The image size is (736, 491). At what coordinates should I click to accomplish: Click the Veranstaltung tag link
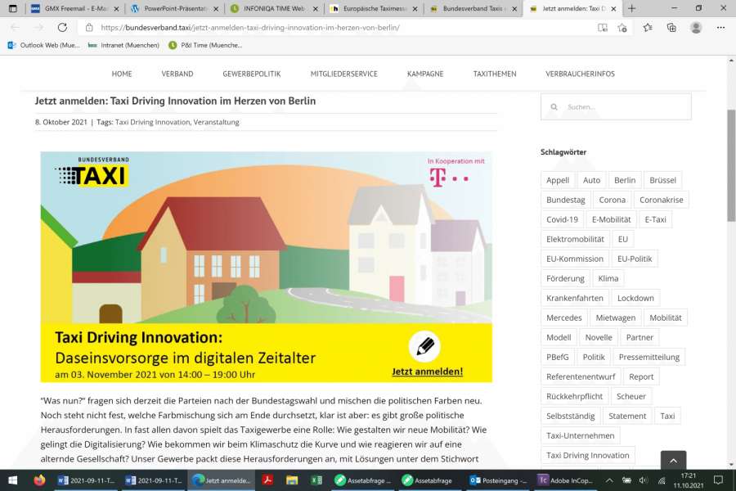coord(217,122)
